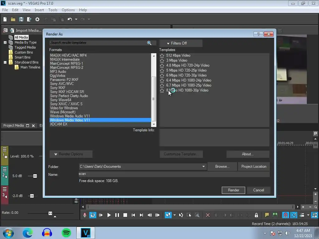Viewport: 319px width, 239px height.
Task: Click the Open folder icon in toolbar
Action: click(13, 19)
